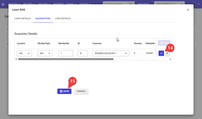Click the home icon in top bar
202x119 pixels.
[3, 5]
